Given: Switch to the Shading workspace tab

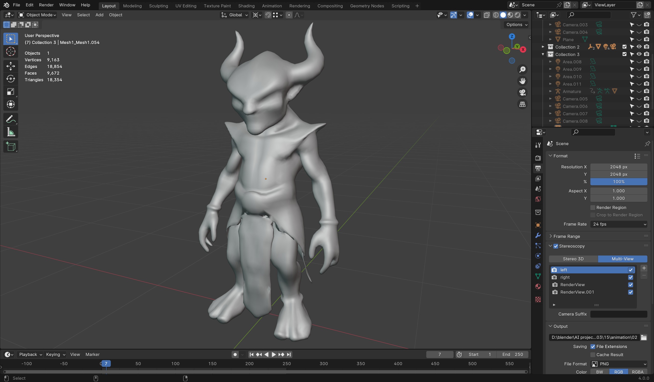Looking at the screenshot, I should coord(246,6).
